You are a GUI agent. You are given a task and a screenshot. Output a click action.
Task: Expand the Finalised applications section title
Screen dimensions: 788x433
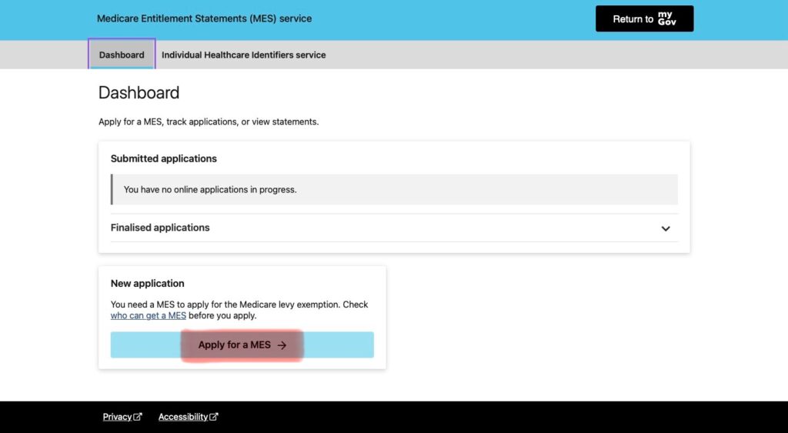(160, 228)
